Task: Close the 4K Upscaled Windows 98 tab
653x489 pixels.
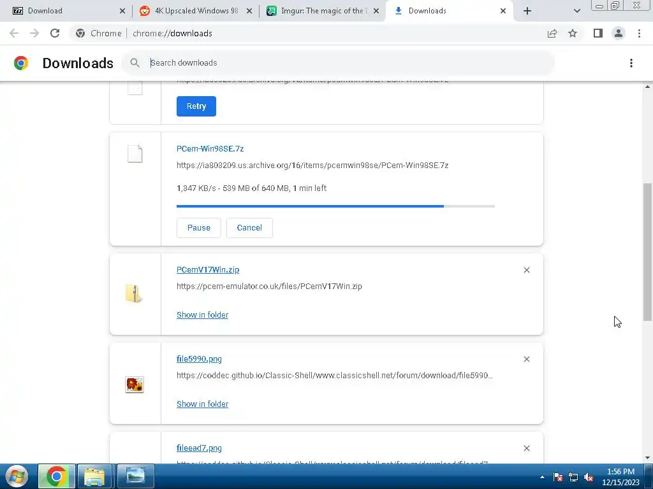Action: tap(249, 11)
